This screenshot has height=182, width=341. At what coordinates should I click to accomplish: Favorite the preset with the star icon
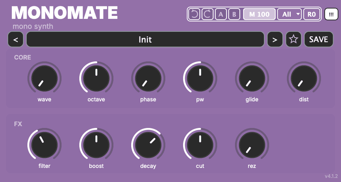pyautogui.click(x=294, y=39)
